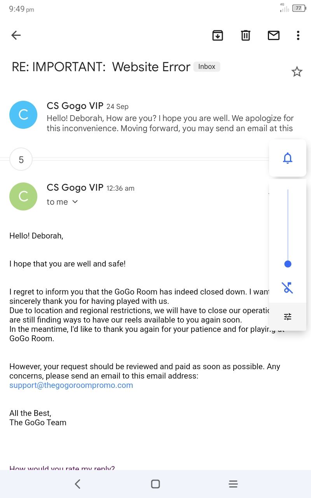Screen dimensions: 311x498
Task: Star the Website Error conversation
Action: pos(297,72)
